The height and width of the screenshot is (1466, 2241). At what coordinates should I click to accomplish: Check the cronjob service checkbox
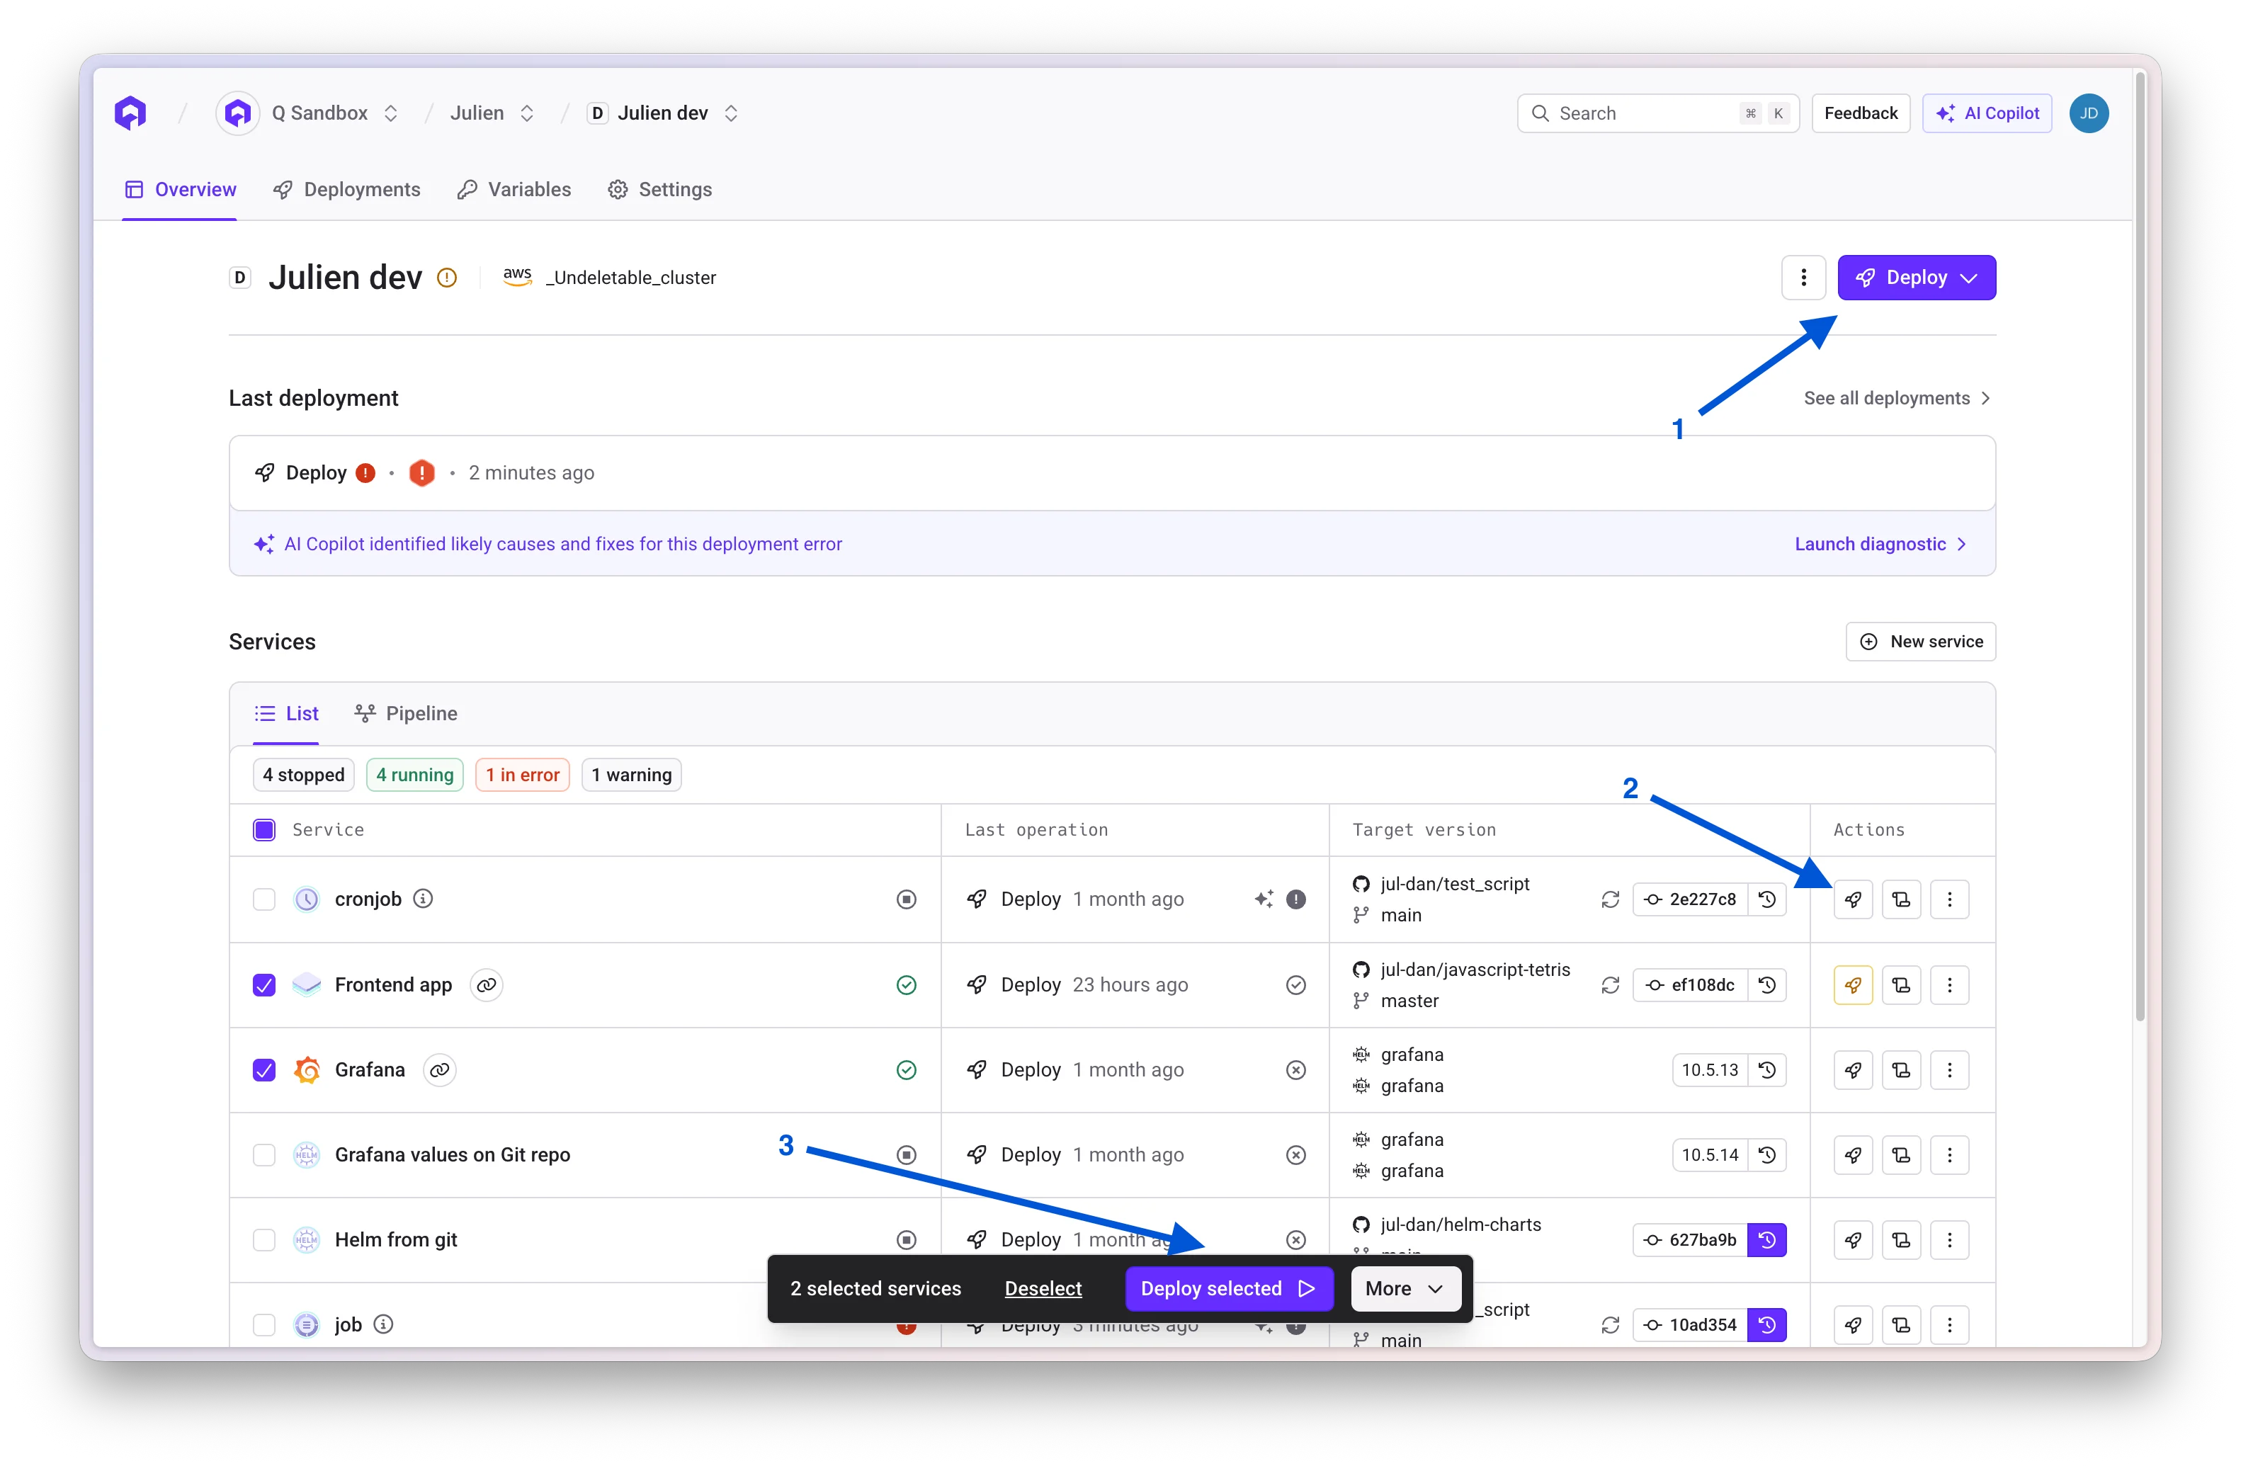(265, 899)
